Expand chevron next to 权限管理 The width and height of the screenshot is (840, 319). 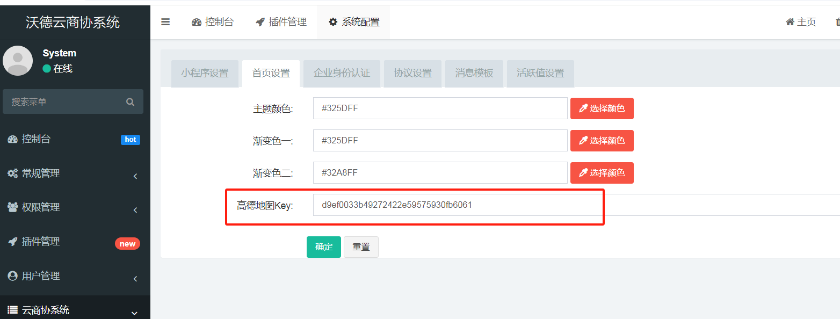pyautogui.click(x=135, y=209)
